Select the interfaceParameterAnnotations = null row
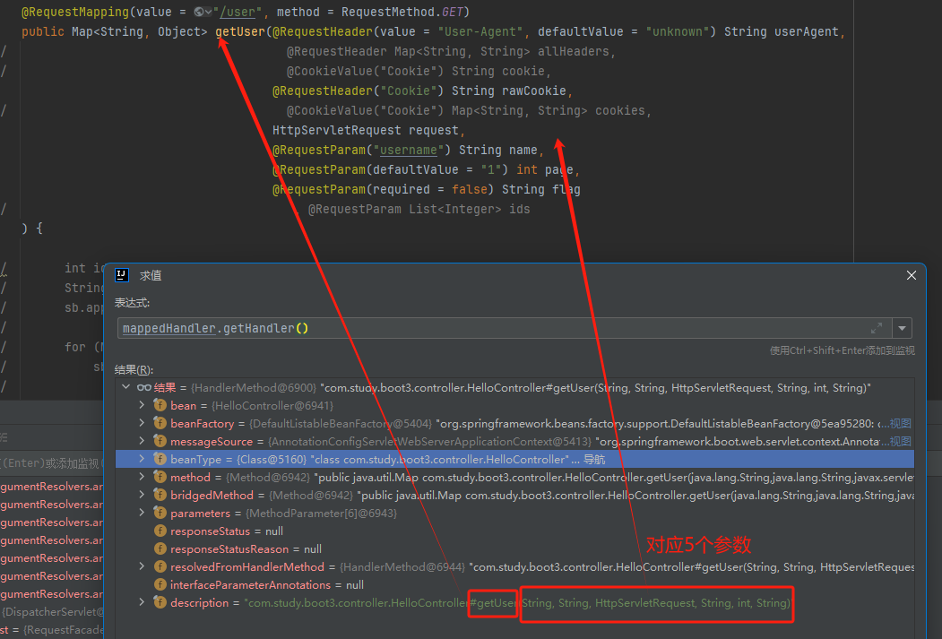Viewport: 942px width, 639px height. click(x=514, y=584)
